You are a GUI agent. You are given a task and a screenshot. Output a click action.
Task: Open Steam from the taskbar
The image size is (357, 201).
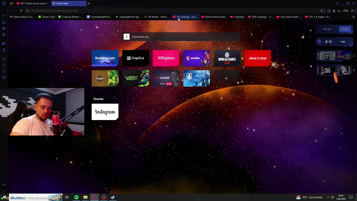(x=113, y=197)
